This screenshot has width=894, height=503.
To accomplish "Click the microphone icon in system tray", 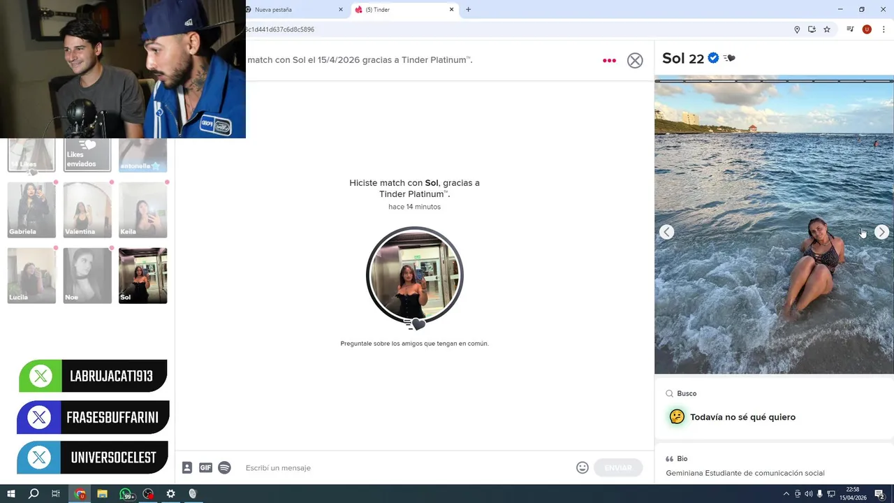I will 819,494.
